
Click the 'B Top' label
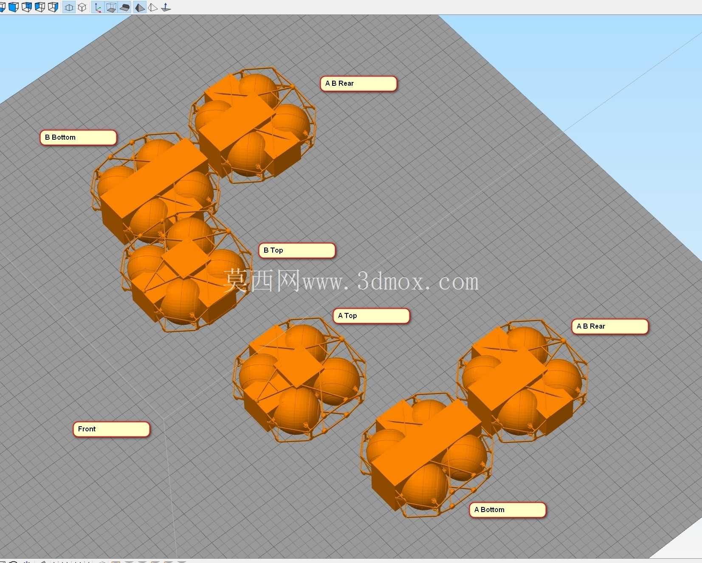coord(297,251)
